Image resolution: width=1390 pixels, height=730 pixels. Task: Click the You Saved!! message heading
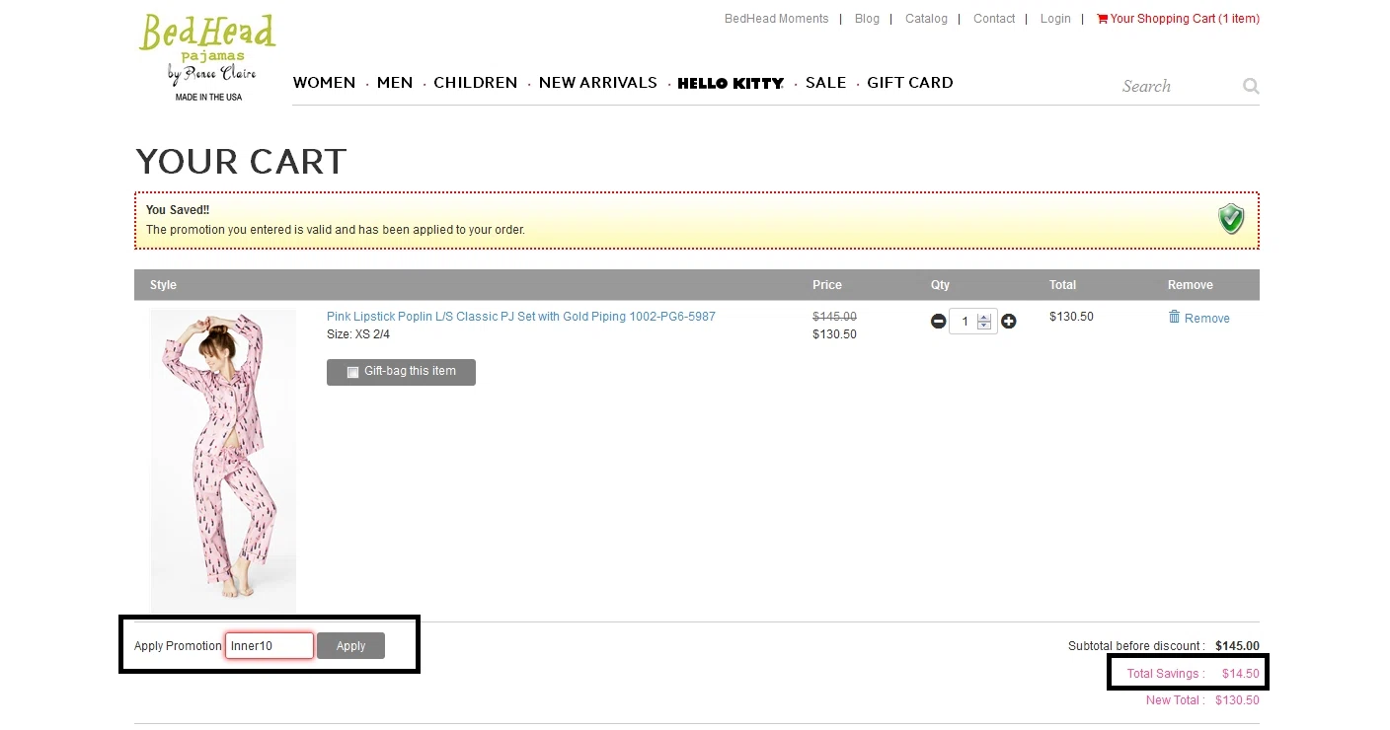(x=178, y=210)
